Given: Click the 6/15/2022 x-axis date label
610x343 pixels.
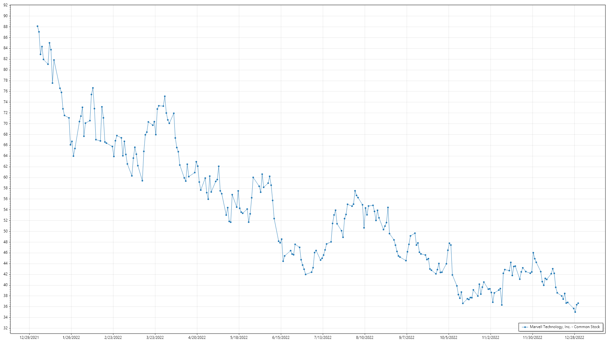Looking at the screenshot, I should point(281,338).
